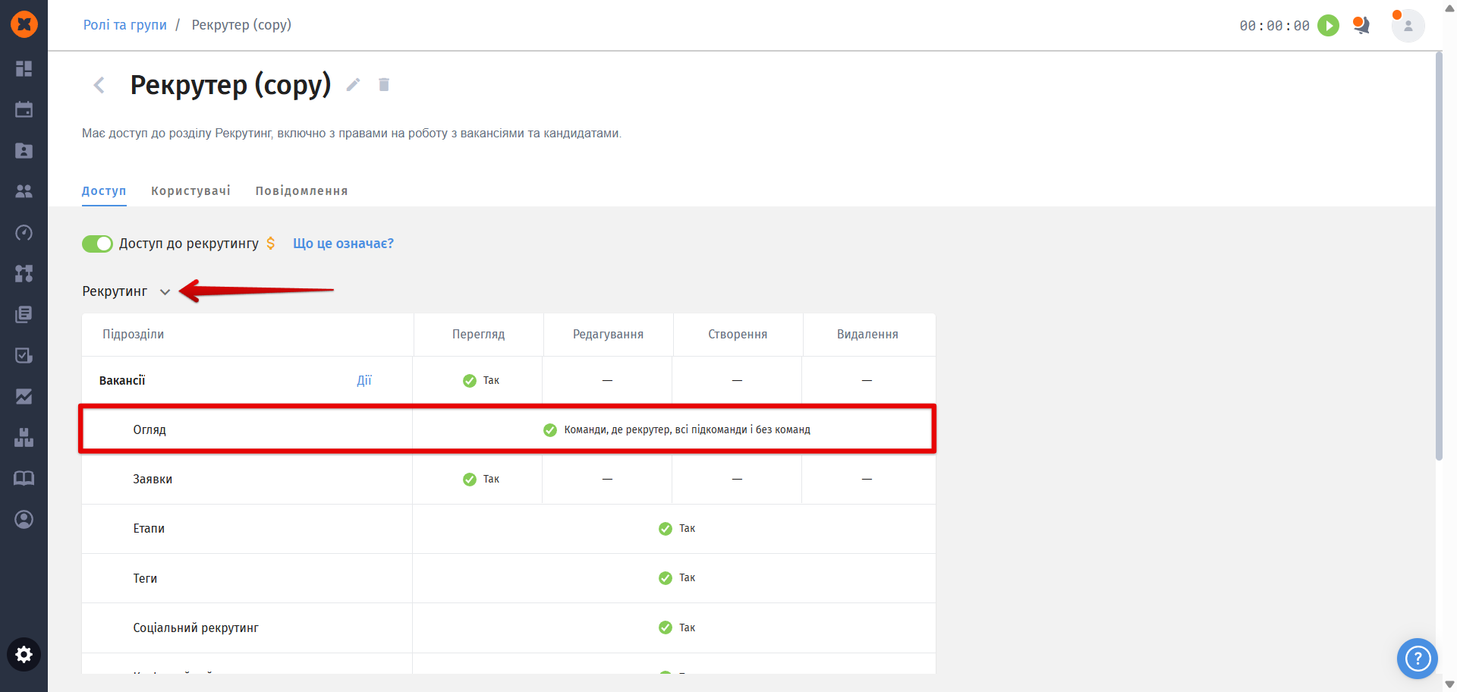This screenshot has width=1457, height=692.
Task: Open the analytics chart icon in the sidebar
Action: [24, 397]
